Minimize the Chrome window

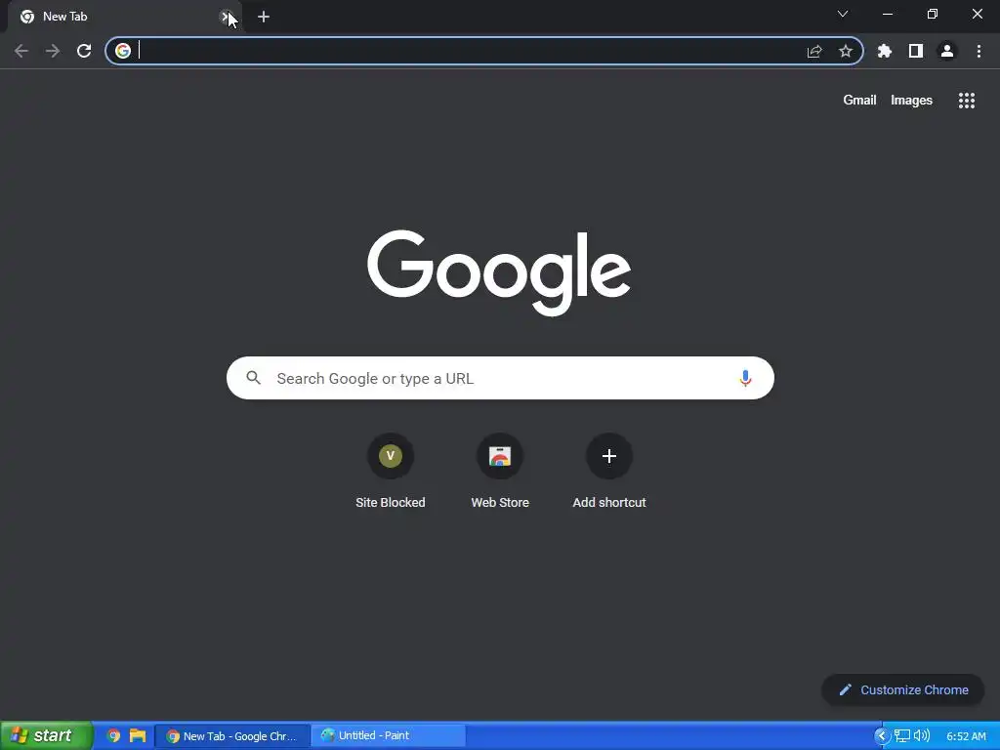[887, 14]
